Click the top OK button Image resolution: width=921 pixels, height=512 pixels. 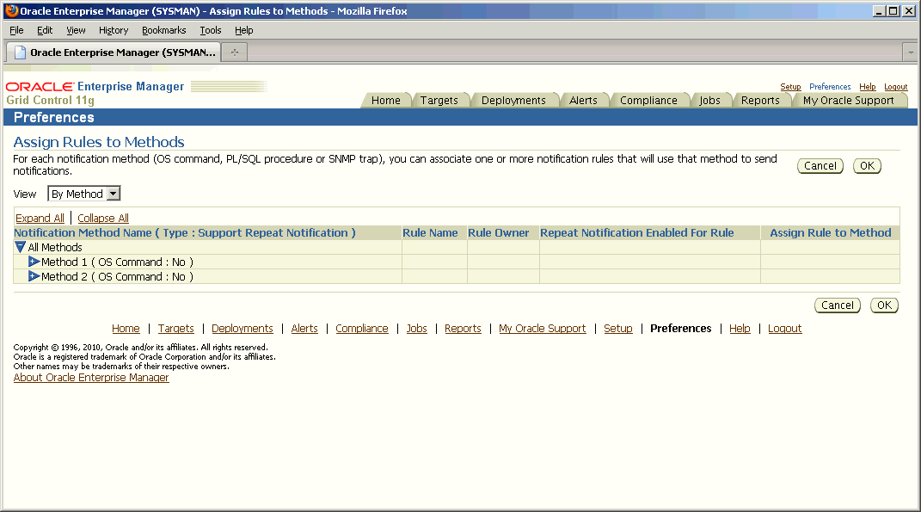pos(867,166)
